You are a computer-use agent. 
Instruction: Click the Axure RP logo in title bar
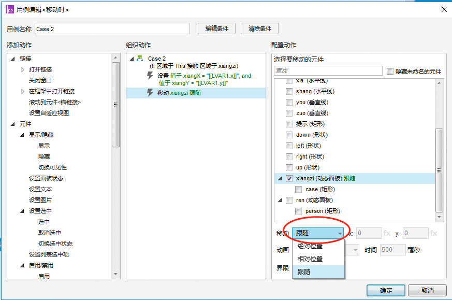pos(10,9)
